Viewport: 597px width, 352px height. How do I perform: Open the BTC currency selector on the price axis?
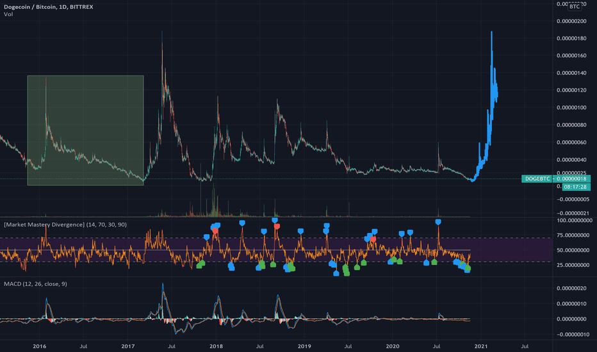575,6
